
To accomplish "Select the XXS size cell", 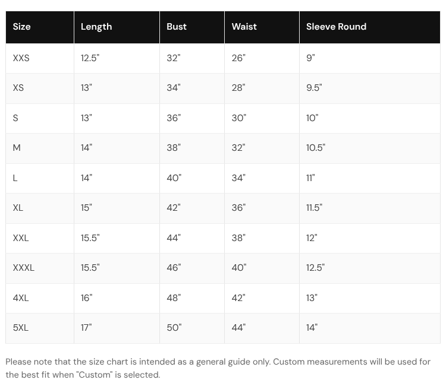I will click(40, 58).
